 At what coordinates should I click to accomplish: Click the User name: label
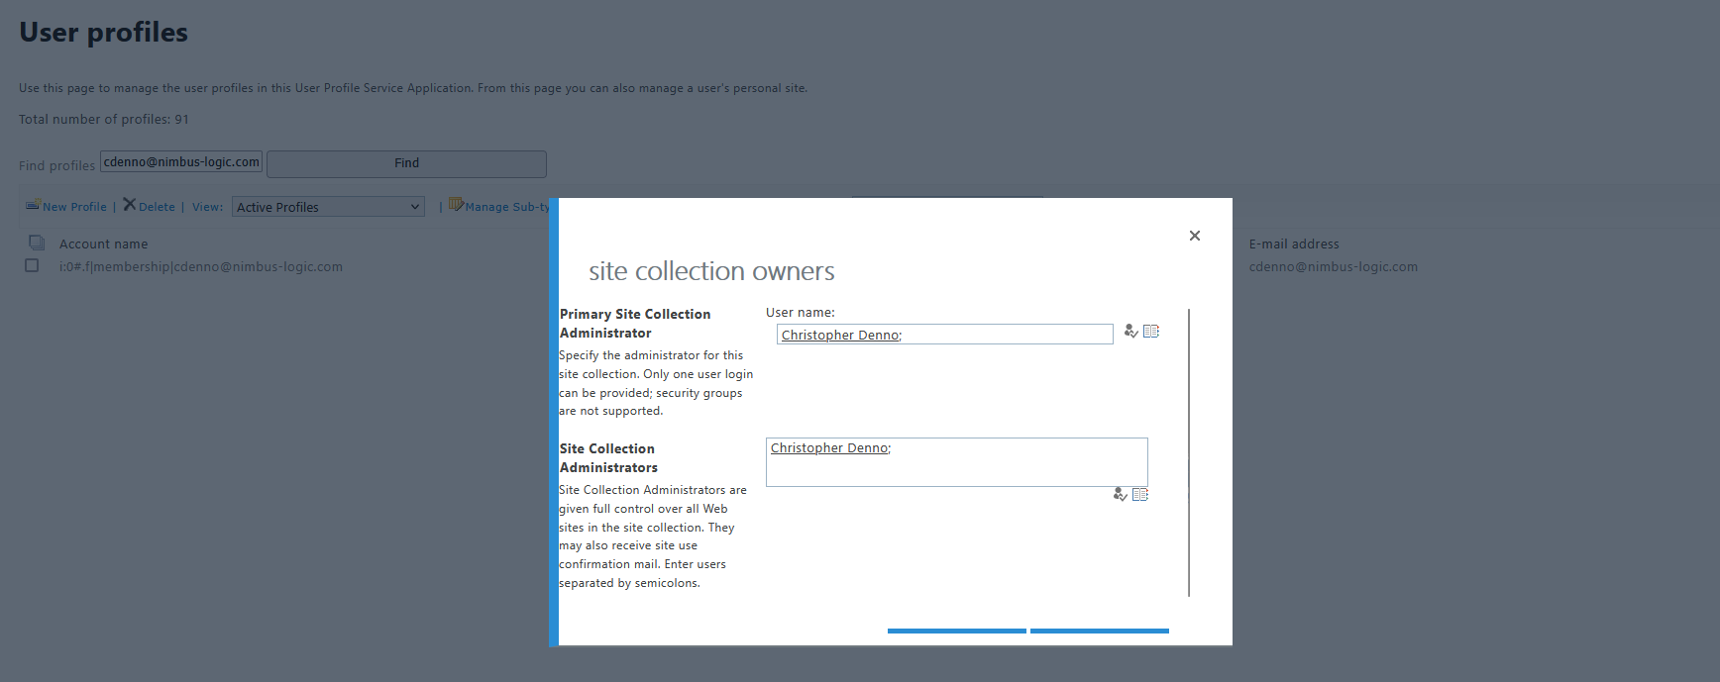(x=801, y=312)
